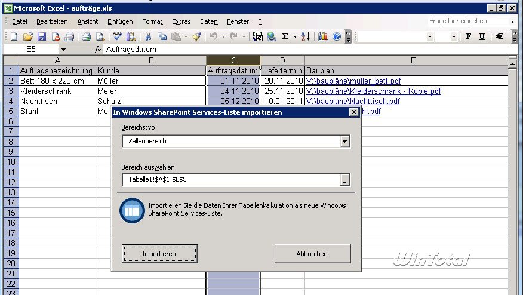Viewport: 523px width, 295px height.
Task: Click the Cut scissors icon
Action: click(149, 36)
